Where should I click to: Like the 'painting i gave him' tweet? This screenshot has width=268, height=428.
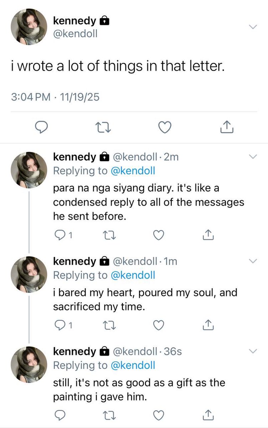(158, 415)
